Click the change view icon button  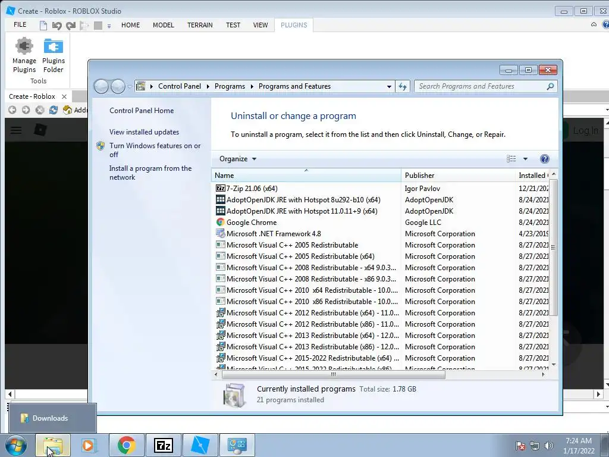tap(511, 158)
